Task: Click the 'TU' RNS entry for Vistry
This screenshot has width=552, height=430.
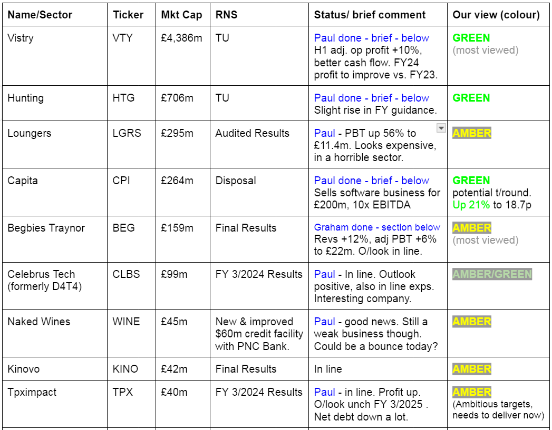Action: (x=222, y=38)
